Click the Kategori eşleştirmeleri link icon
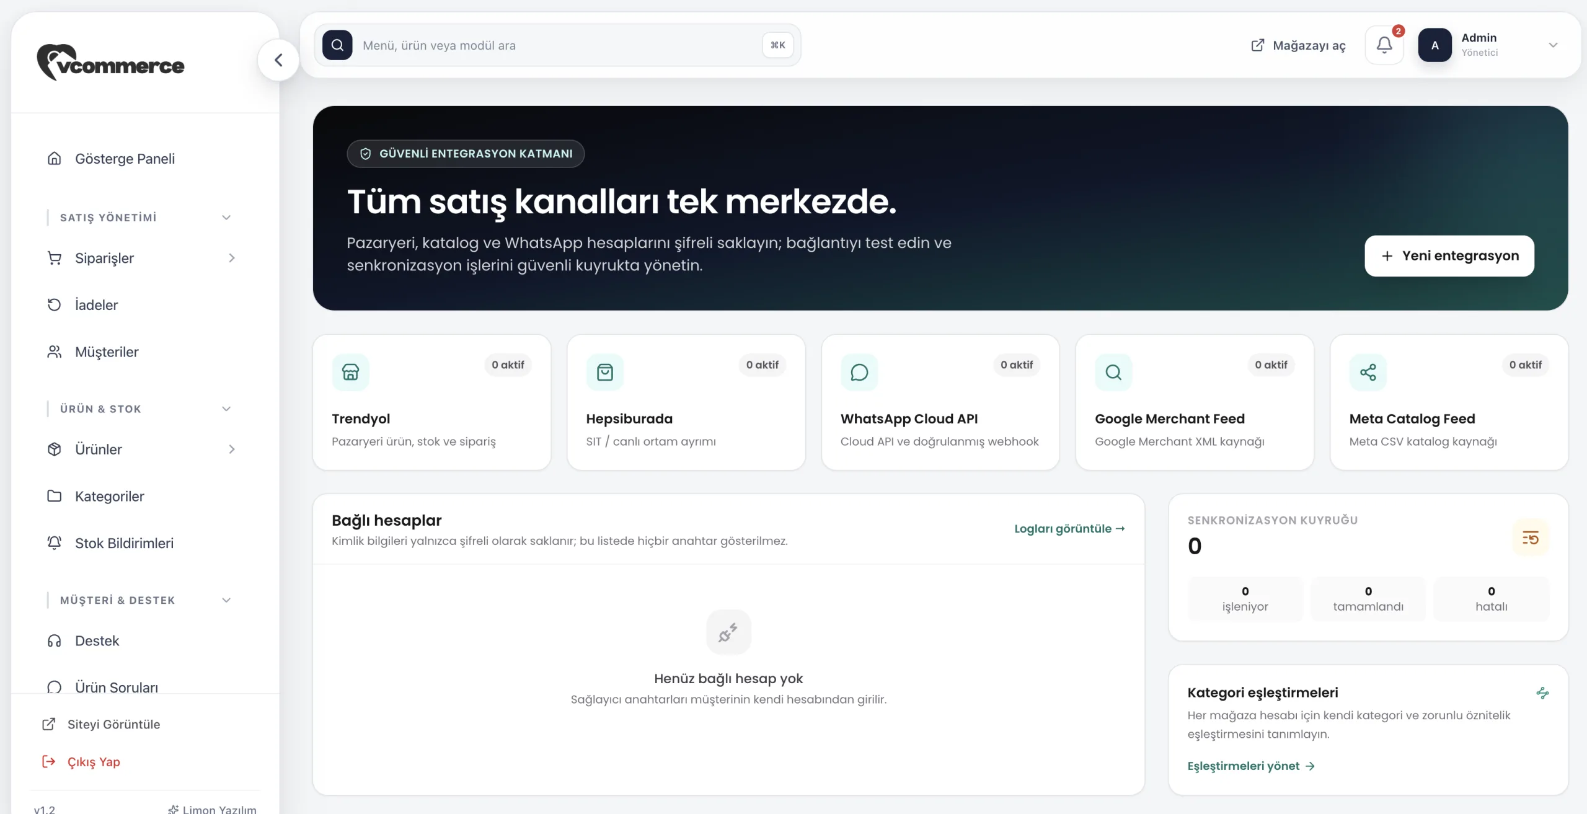 click(1542, 693)
